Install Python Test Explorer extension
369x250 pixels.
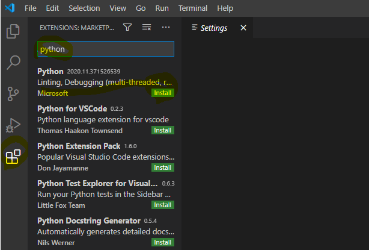[163, 205]
